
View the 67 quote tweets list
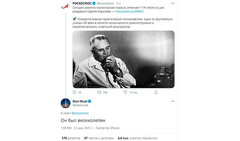[x=99, y=138]
